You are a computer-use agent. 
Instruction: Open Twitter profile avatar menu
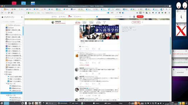pos(134,17)
